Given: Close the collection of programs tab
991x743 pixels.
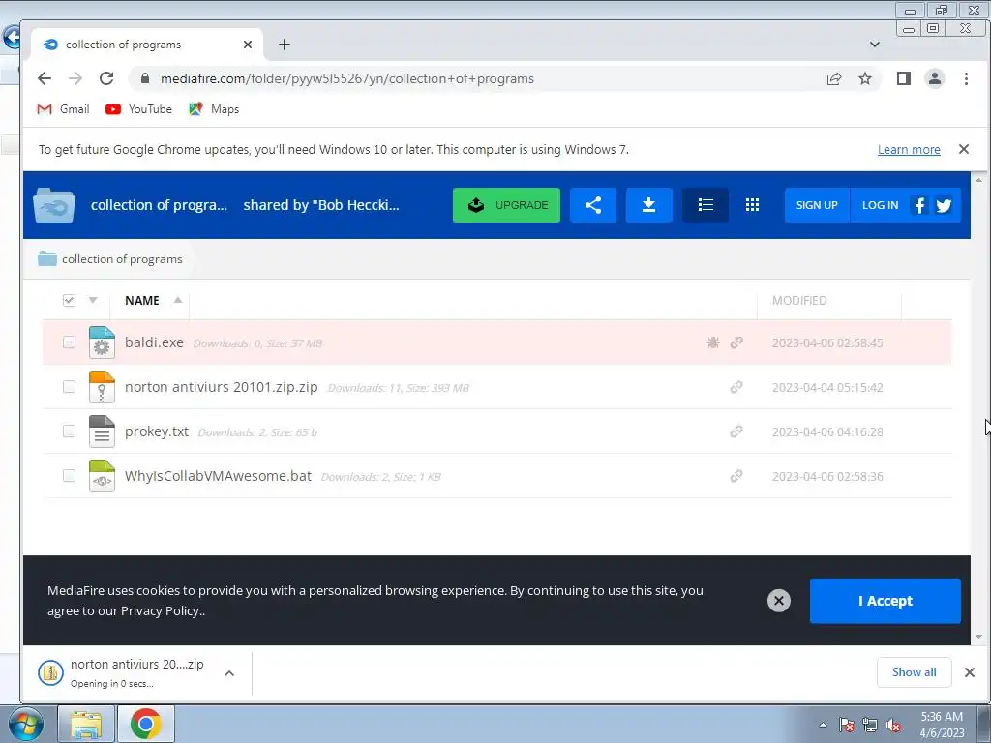Looking at the screenshot, I should coord(248,45).
